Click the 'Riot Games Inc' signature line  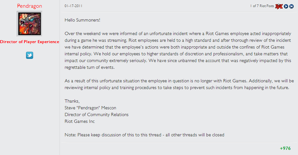pos(80,121)
